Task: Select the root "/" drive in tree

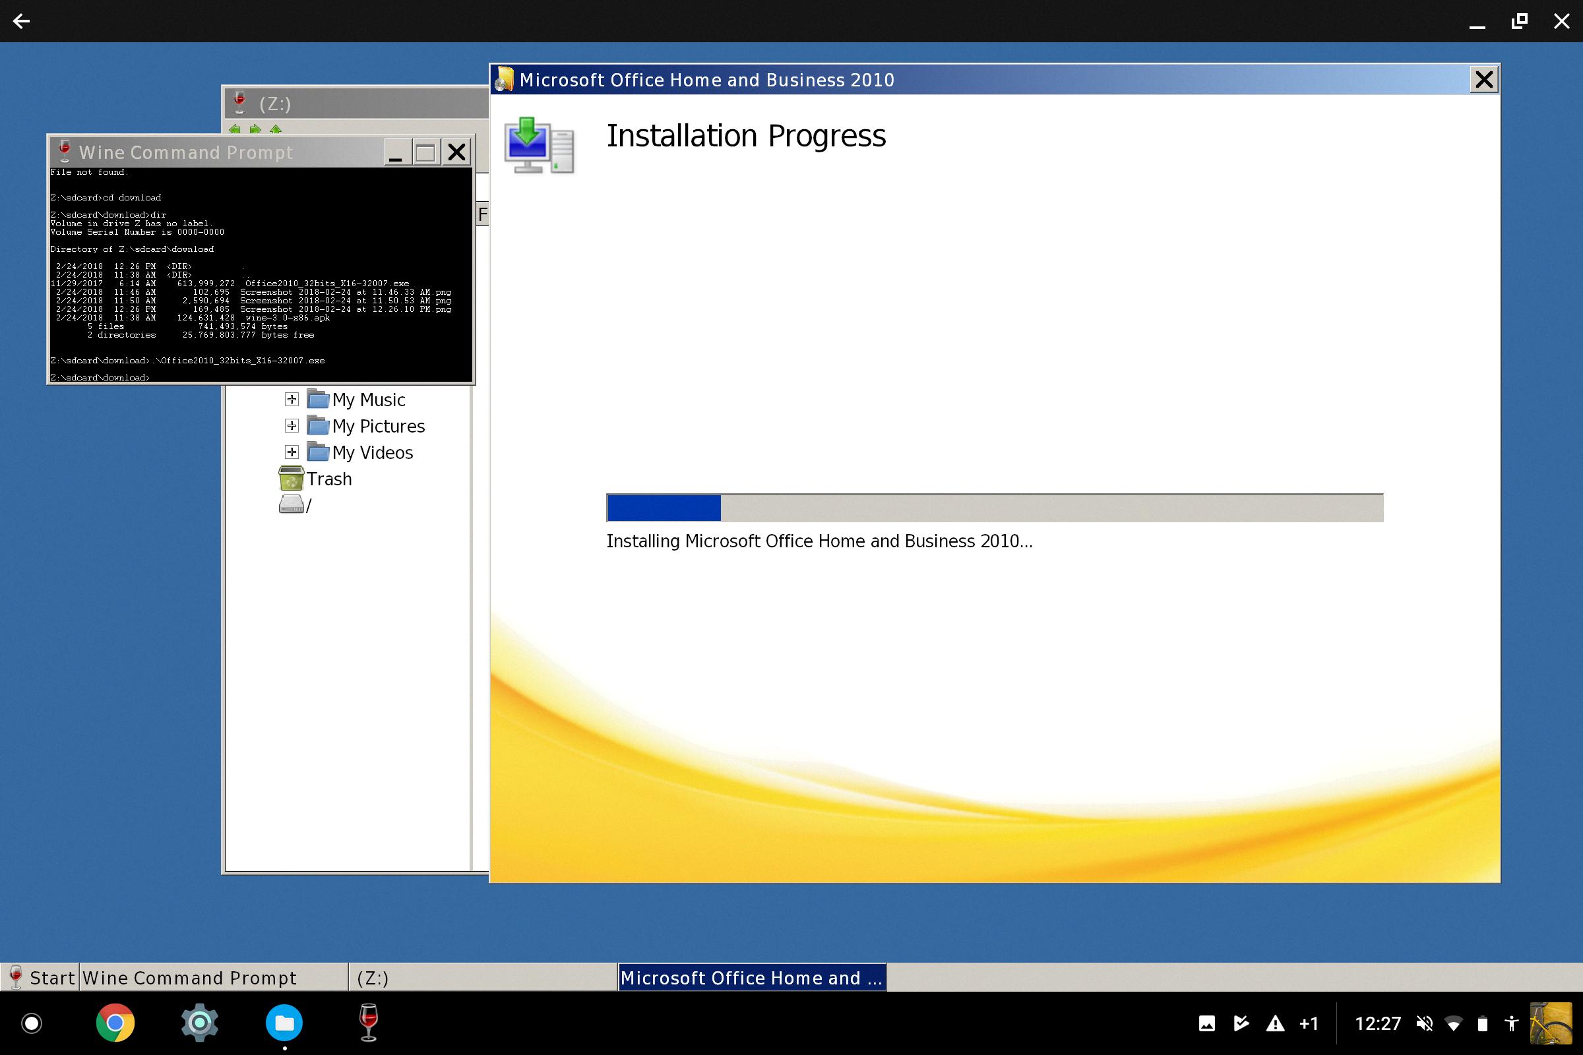Action: pyautogui.click(x=307, y=505)
